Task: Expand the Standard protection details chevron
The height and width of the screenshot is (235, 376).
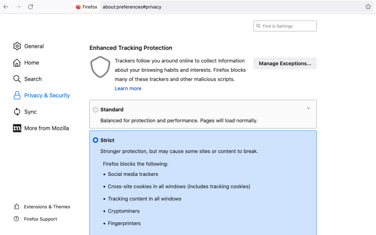Action: click(x=308, y=108)
